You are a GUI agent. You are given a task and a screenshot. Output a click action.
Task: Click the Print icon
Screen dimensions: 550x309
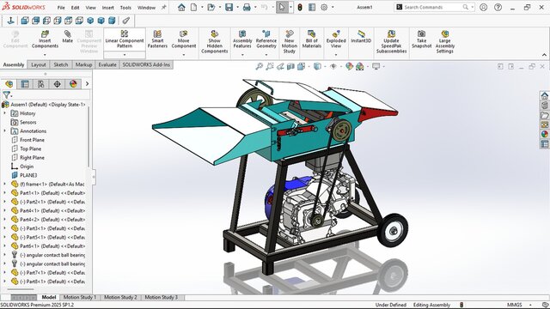247,7
